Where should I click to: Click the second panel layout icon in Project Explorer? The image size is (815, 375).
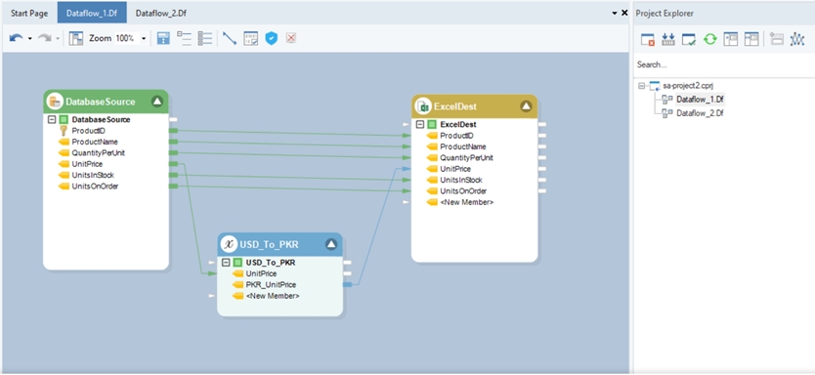coord(751,39)
